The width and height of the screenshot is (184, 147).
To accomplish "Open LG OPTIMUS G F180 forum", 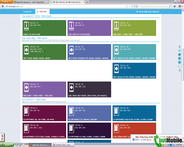I will (89, 131).
